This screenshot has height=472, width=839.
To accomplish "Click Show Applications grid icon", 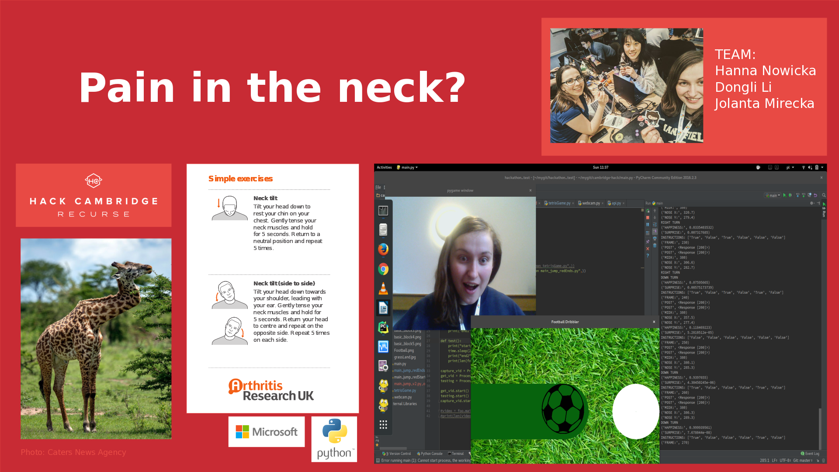I will pyautogui.click(x=383, y=425).
